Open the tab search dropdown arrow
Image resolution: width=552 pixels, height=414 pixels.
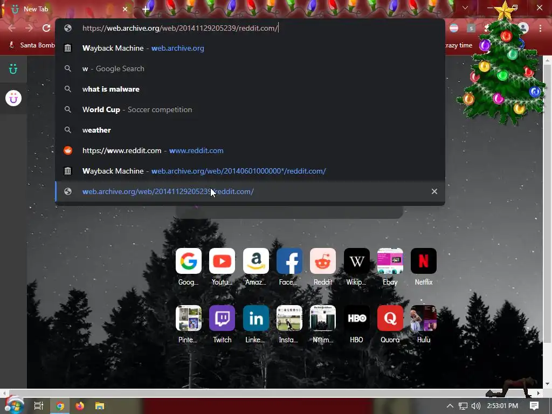point(465,8)
